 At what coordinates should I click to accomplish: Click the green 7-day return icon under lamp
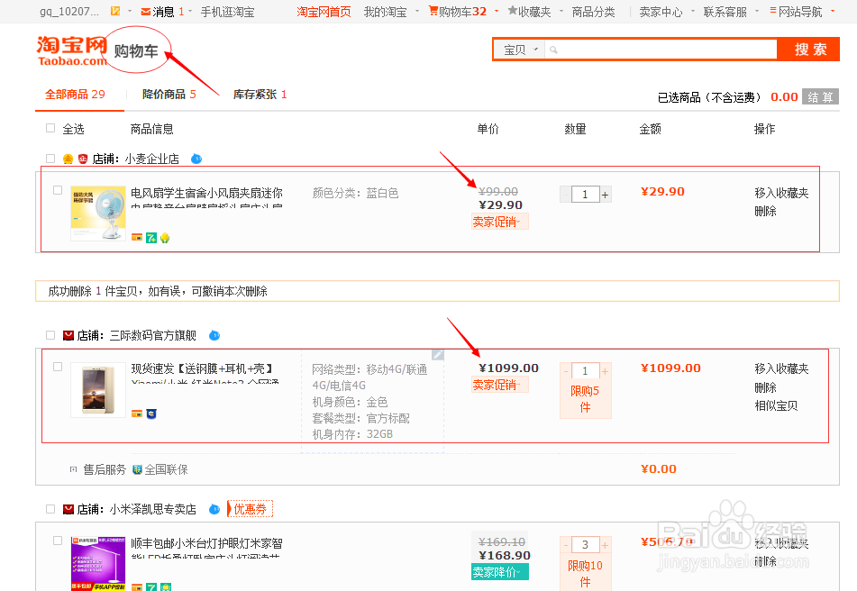[x=151, y=587]
